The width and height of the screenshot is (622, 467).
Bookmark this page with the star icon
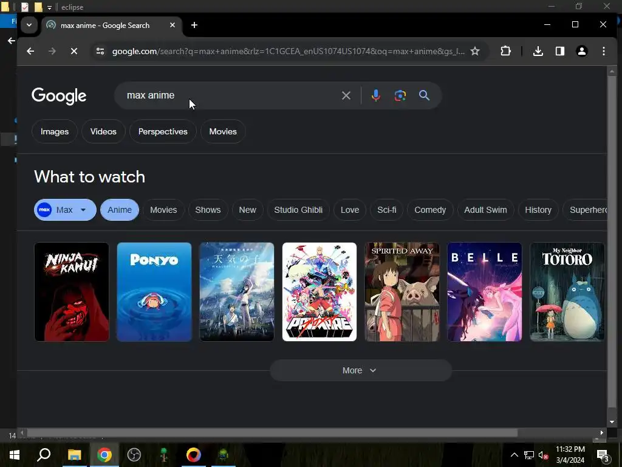pyautogui.click(x=475, y=51)
